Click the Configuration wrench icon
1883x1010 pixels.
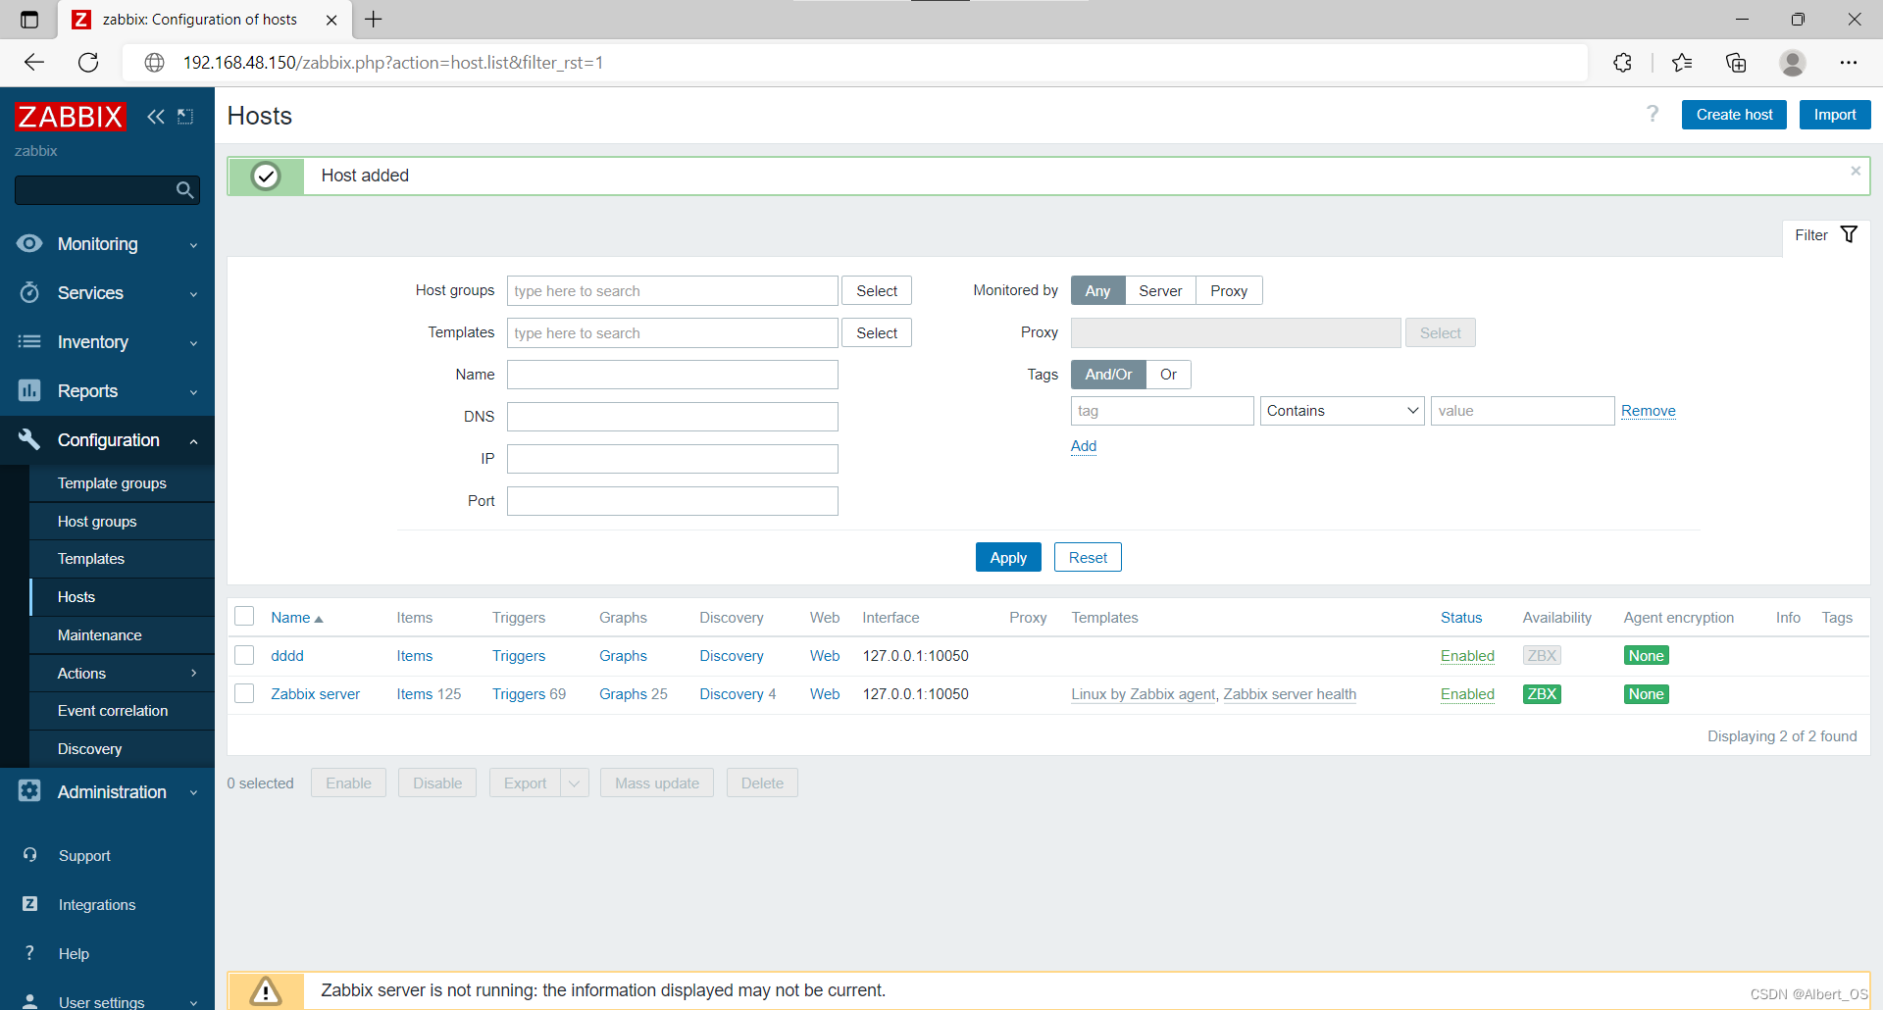[29, 439]
